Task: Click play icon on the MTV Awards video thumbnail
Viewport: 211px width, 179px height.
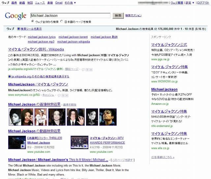Action: 85,146
